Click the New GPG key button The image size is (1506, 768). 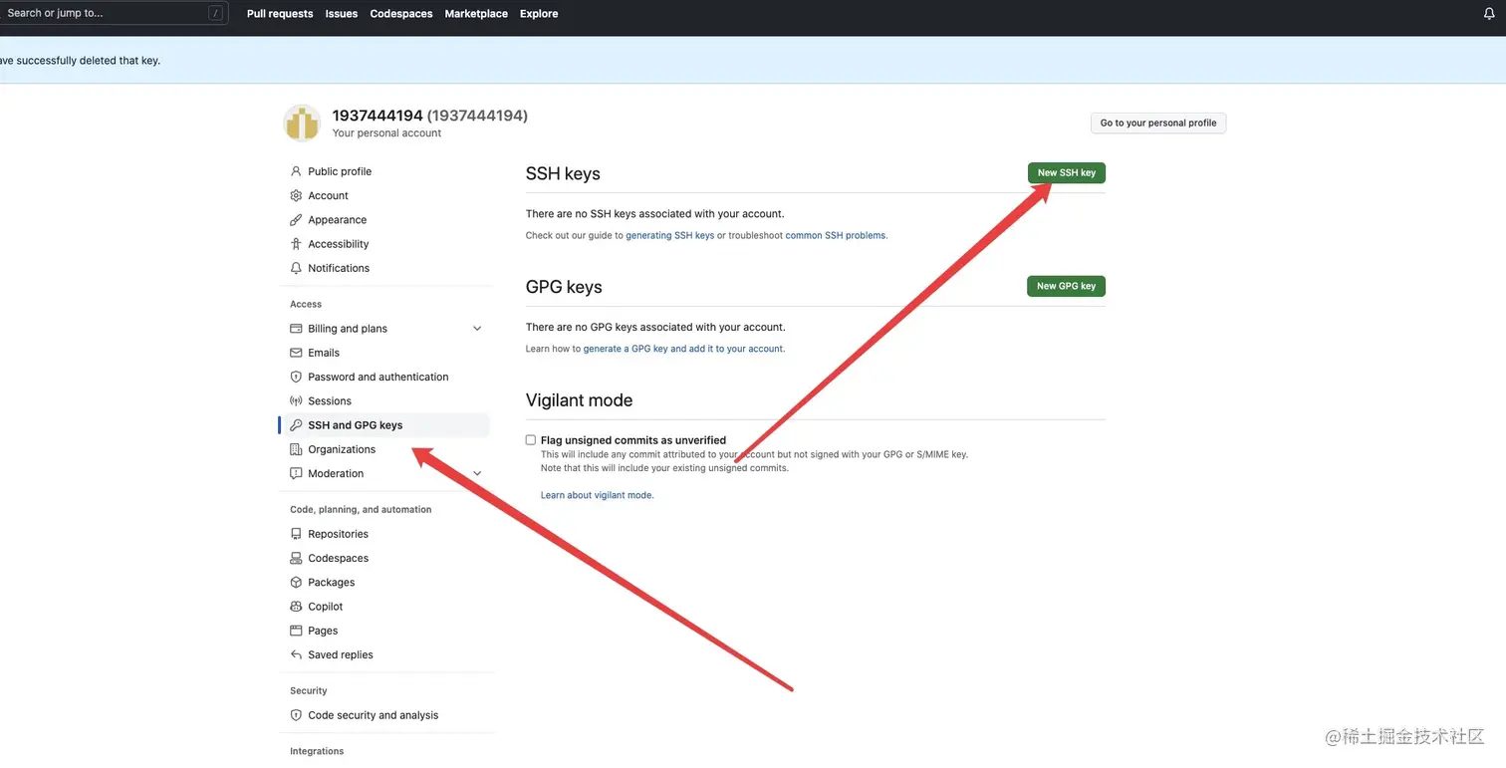(x=1066, y=286)
